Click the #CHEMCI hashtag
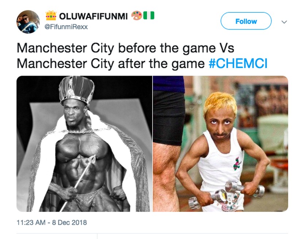 [238, 64]
